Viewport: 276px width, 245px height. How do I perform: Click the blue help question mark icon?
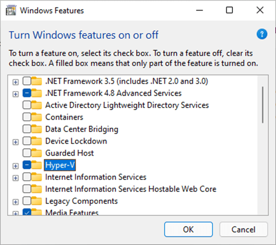[x=262, y=34]
